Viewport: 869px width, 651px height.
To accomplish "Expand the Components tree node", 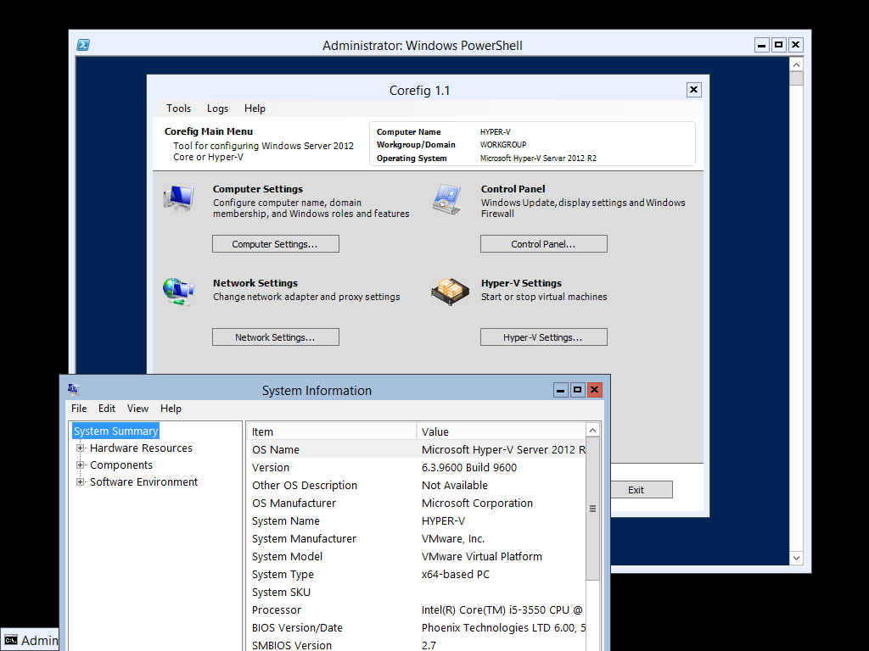I will tap(81, 465).
